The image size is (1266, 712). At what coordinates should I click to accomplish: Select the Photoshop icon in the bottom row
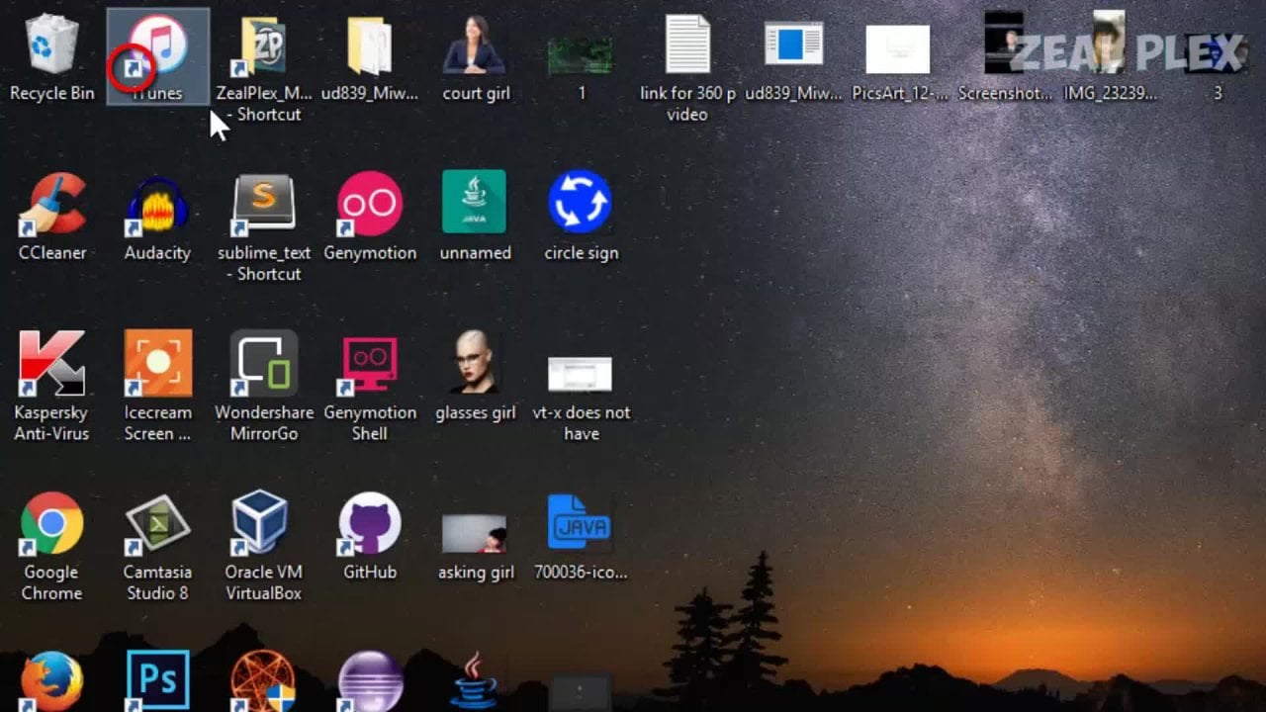(x=157, y=680)
